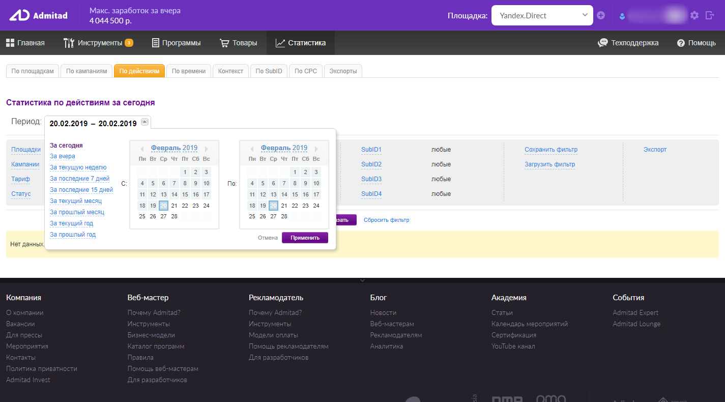Image resolution: width=725 pixels, height=402 pixels.
Task: Choose preset За прошлый год
Action: click(73, 235)
